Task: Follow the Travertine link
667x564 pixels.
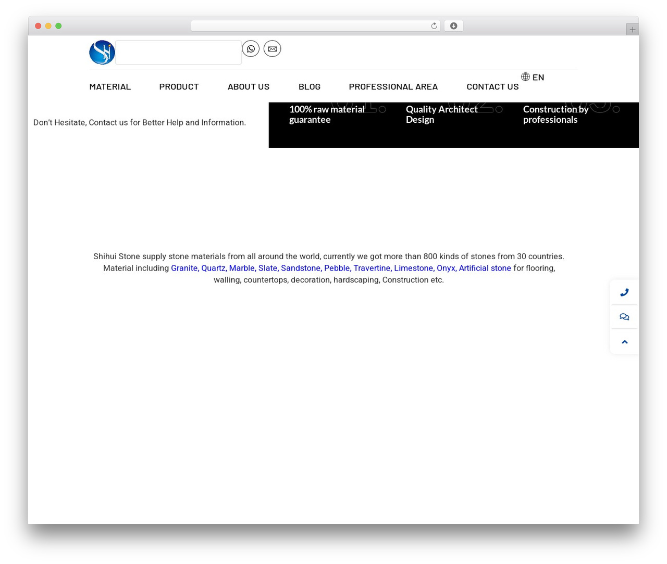Action: tap(373, 268)
